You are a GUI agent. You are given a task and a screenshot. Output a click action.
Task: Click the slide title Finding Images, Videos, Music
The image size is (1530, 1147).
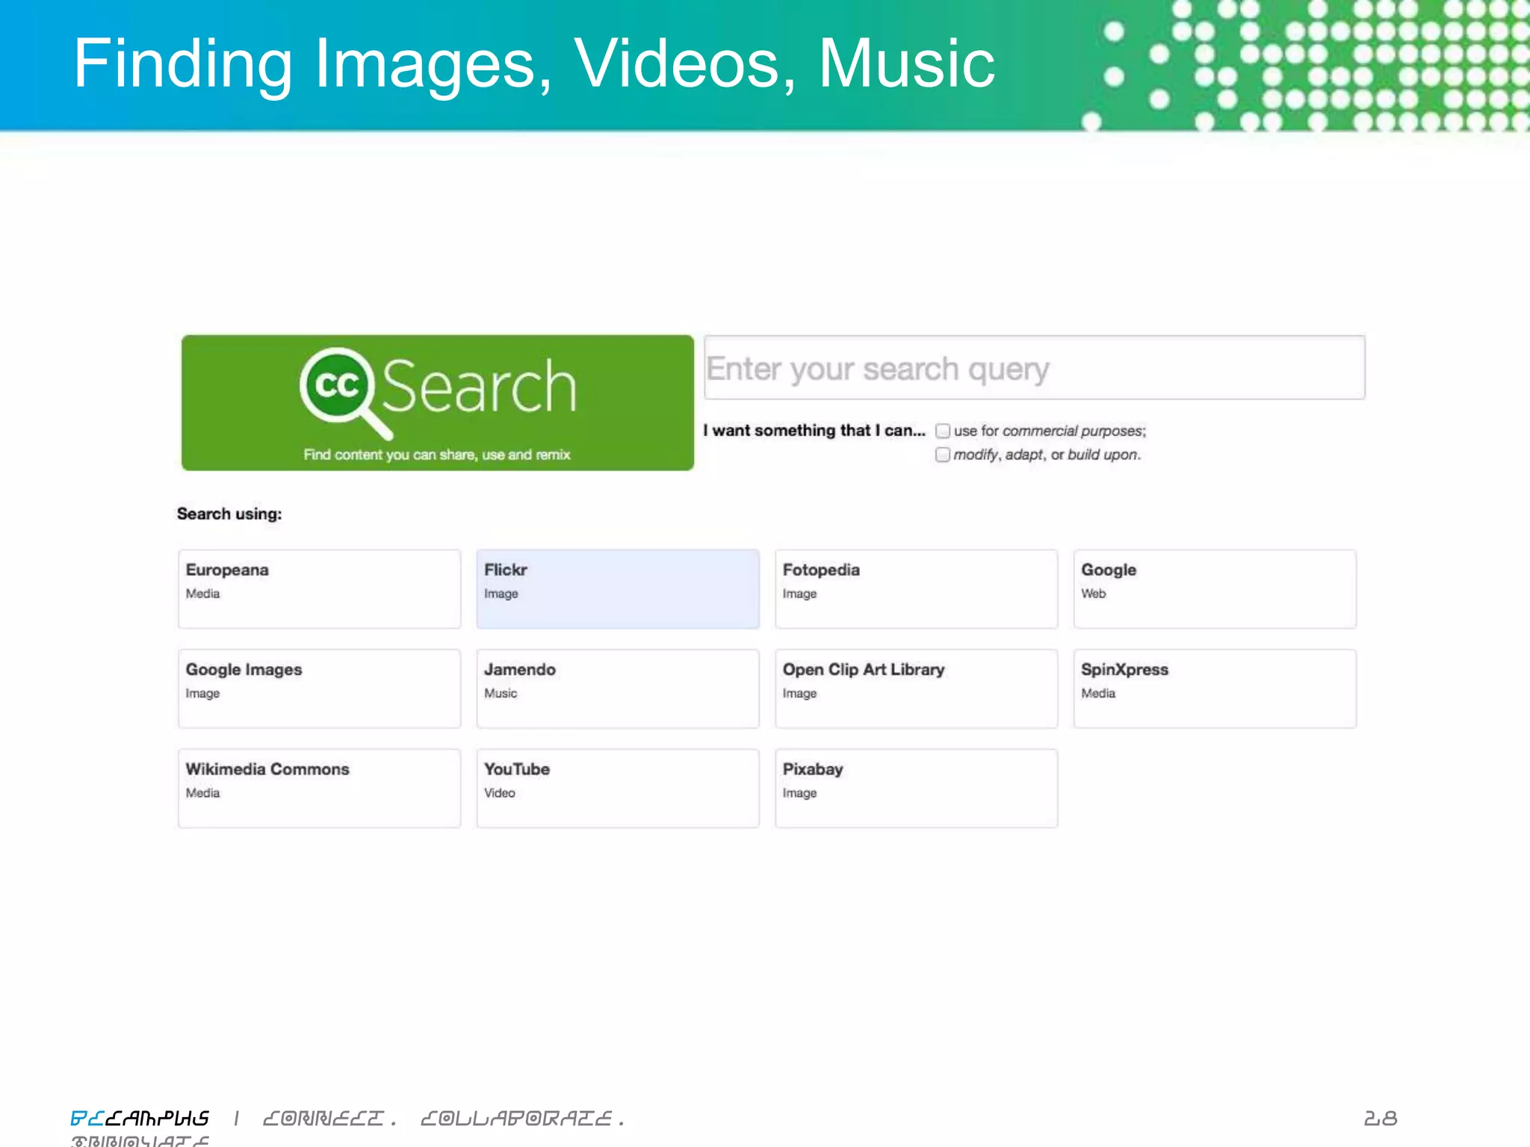point(533,64)
